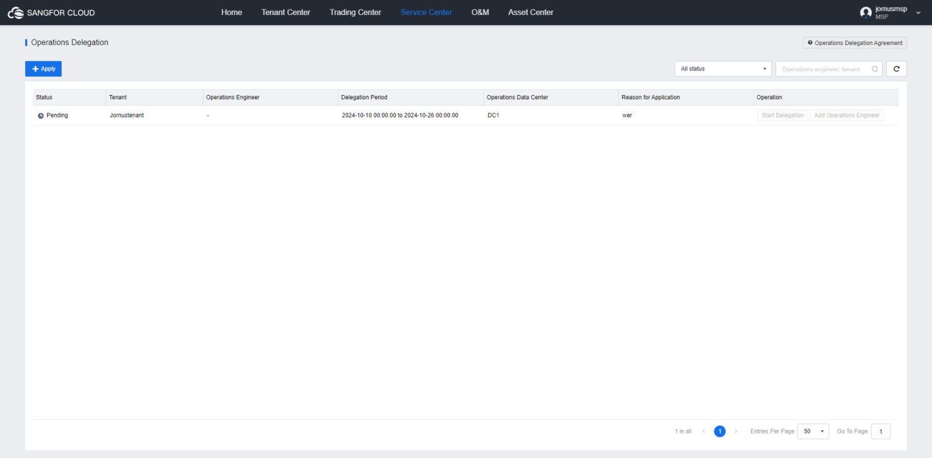The height and width of the screenshot is (458, 932).
Task: Go to previous page arrow
Action: coord(704,431)
